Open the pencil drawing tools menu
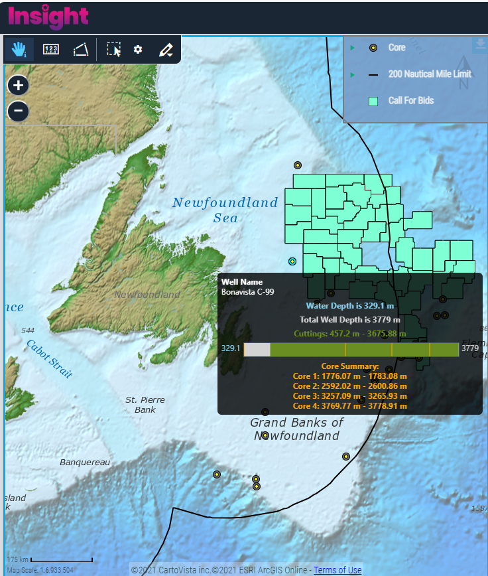488x576 pixels. click(166, 49)
